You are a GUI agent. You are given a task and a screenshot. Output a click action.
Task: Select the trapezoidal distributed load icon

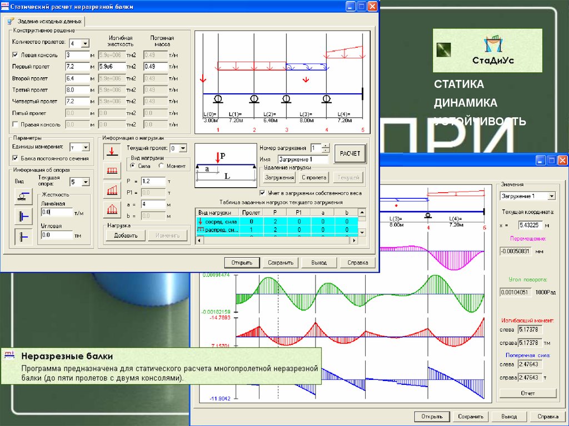pos(112,190)
